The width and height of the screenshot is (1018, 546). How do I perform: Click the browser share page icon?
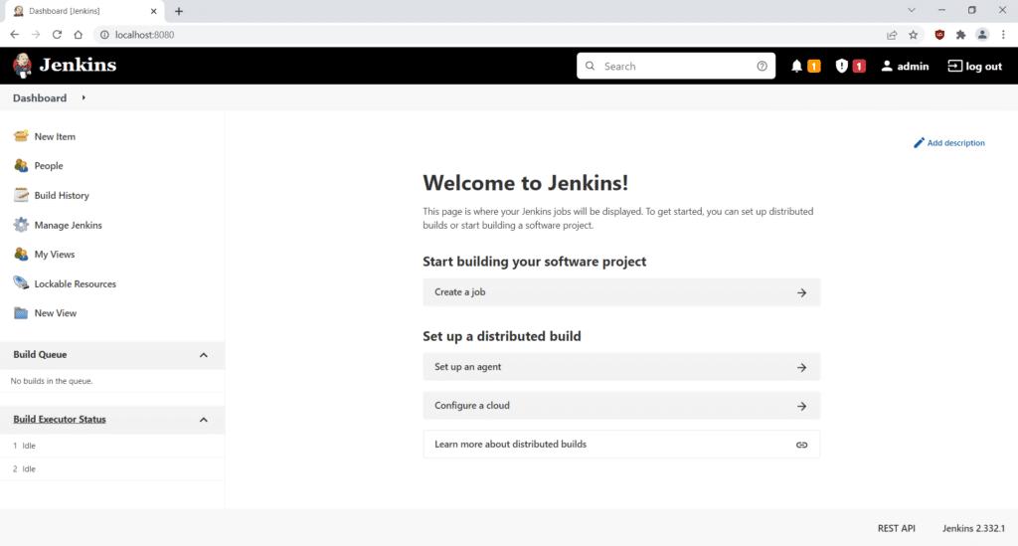[892, 35]
